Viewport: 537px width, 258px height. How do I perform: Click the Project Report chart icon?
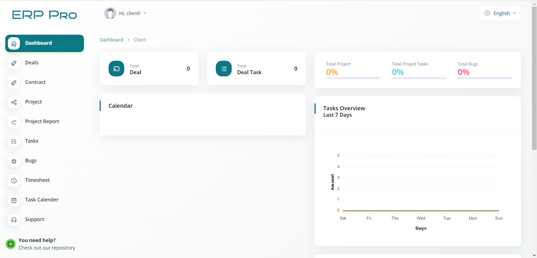14,122
